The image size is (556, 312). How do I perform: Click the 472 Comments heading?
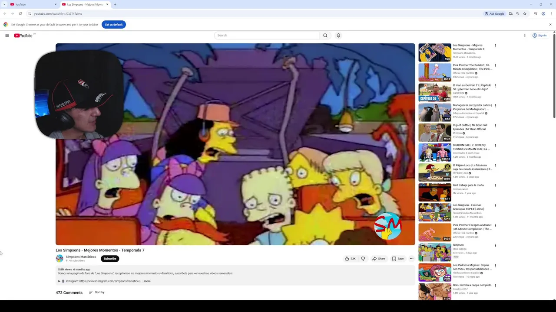69,292
